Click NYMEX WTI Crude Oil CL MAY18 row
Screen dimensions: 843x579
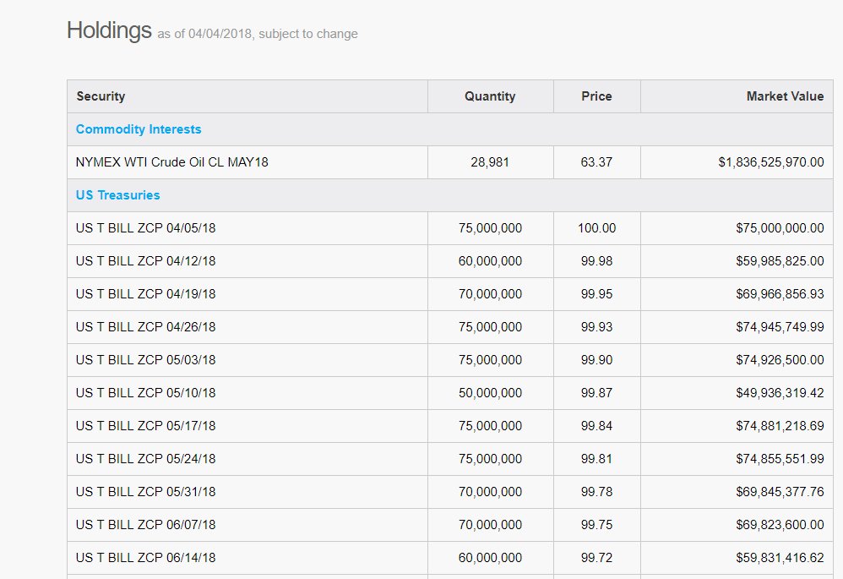click(x=450, y=162)
